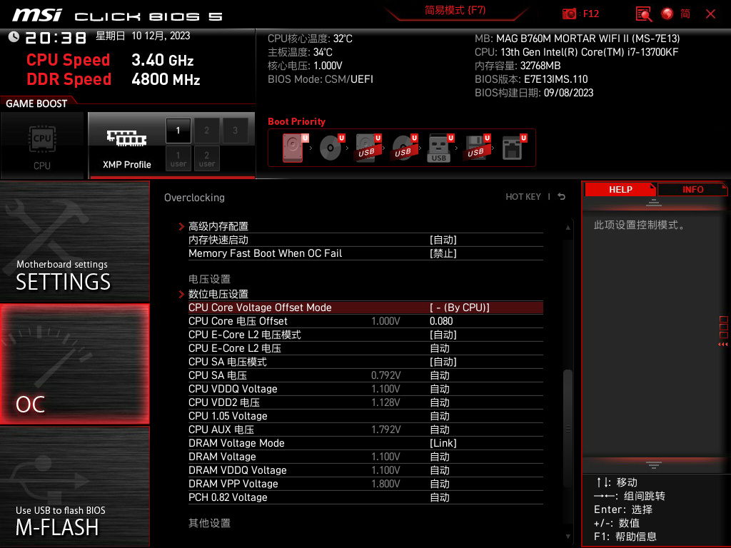
Task: Open the GAME BOOST tab
Action: [x=36, y=103]
